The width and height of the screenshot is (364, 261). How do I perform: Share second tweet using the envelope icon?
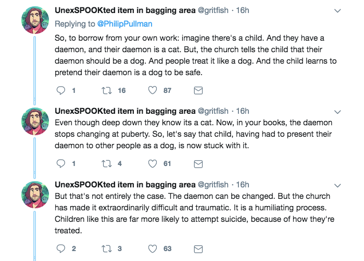tap(198, 163)
